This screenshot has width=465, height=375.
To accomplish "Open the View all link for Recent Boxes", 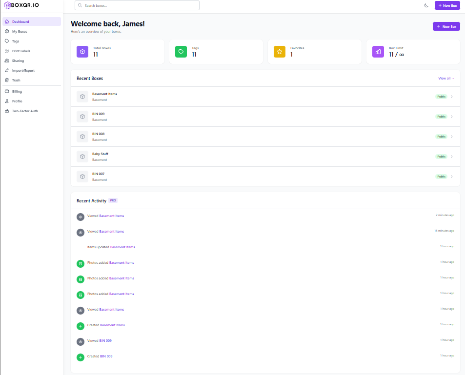I will 445,78.
